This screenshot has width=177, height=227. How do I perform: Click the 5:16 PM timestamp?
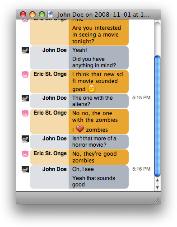click(x=141, y=169)
